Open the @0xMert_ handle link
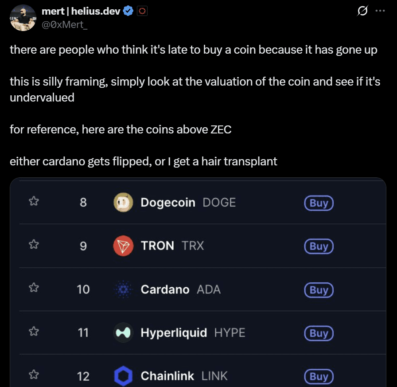397x387 pixels. coord(64,25)
